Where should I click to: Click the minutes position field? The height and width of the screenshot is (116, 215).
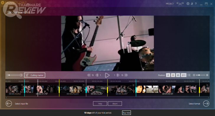173,75
